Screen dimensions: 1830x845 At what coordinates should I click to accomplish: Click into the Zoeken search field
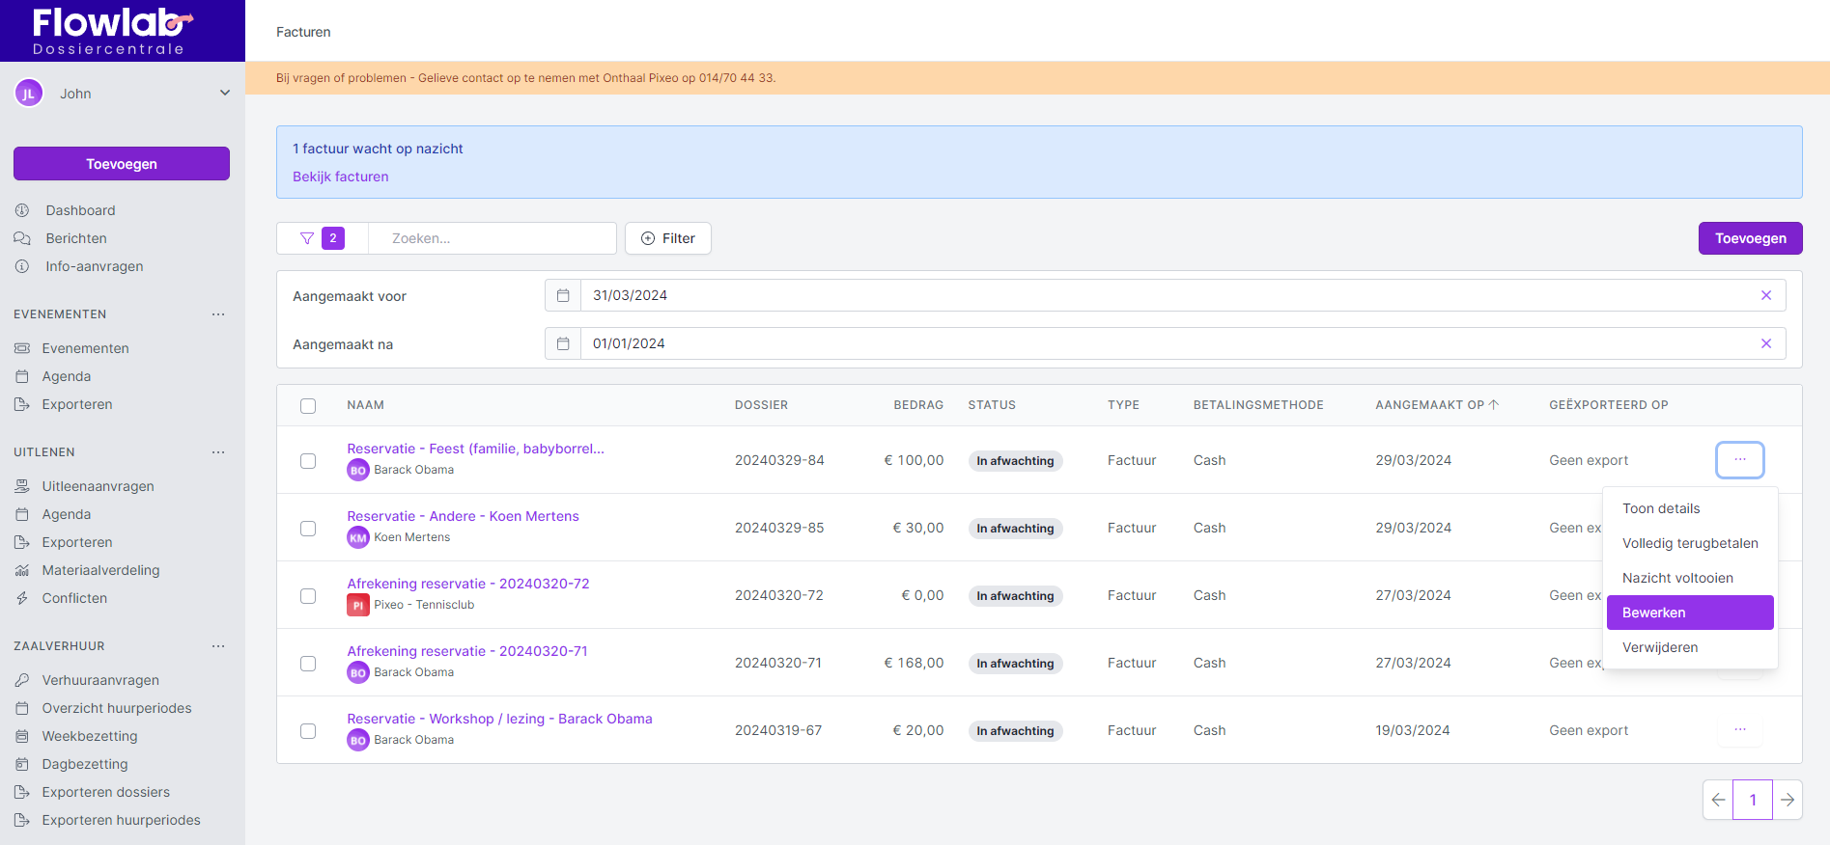(x=493, y=238)
